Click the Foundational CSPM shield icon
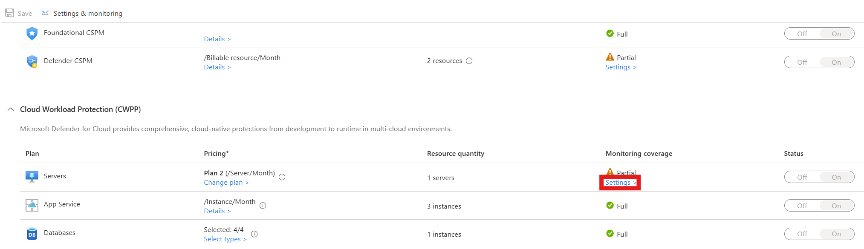This screenshot has width=864, height=249. coord(32,33)
